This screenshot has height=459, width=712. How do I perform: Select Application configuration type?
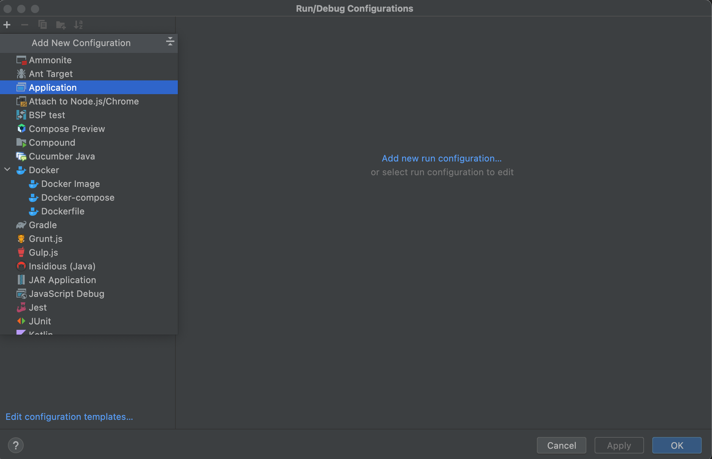[53, 88]
